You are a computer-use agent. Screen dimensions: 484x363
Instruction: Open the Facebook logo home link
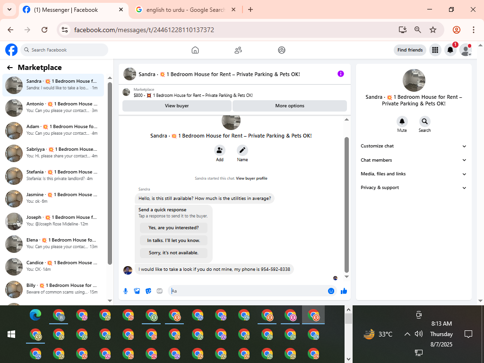(11, 50)
